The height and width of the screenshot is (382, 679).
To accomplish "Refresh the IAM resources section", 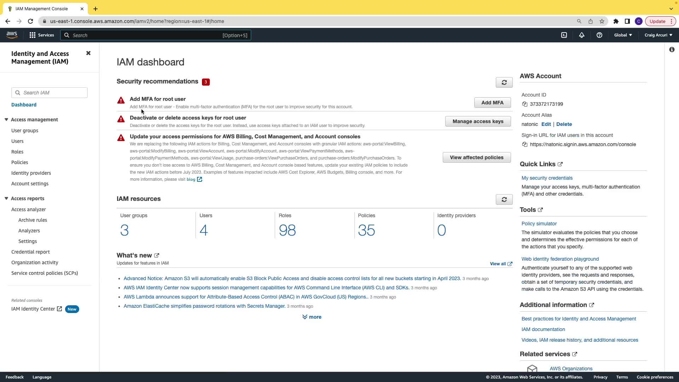I will [504, 199].
